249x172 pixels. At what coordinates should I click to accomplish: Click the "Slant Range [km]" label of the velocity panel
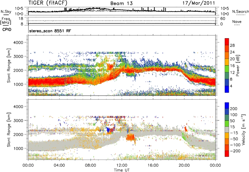9,130
